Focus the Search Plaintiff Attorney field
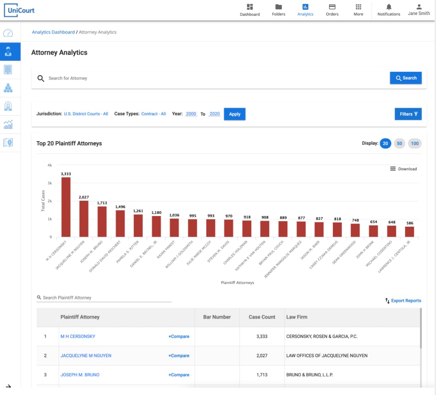 [104, 298]
